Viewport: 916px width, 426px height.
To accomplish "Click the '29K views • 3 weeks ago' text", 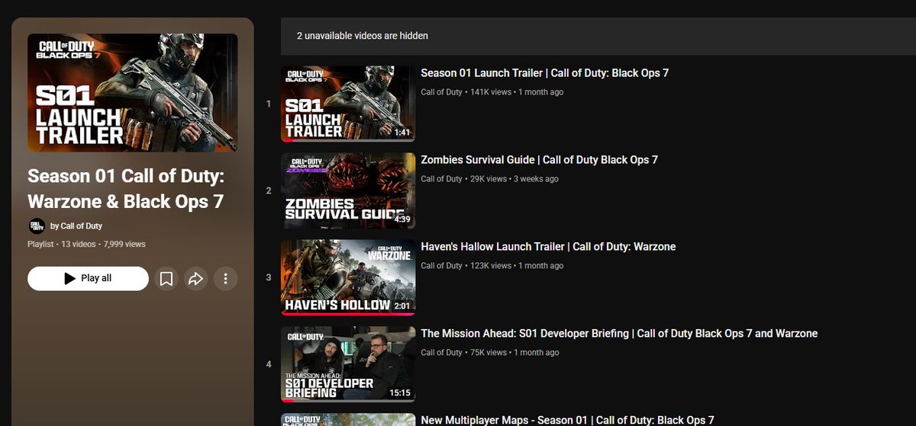I will click(x=514, y=179).
